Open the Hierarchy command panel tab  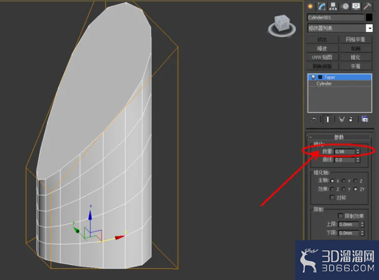tap(333, 7)
